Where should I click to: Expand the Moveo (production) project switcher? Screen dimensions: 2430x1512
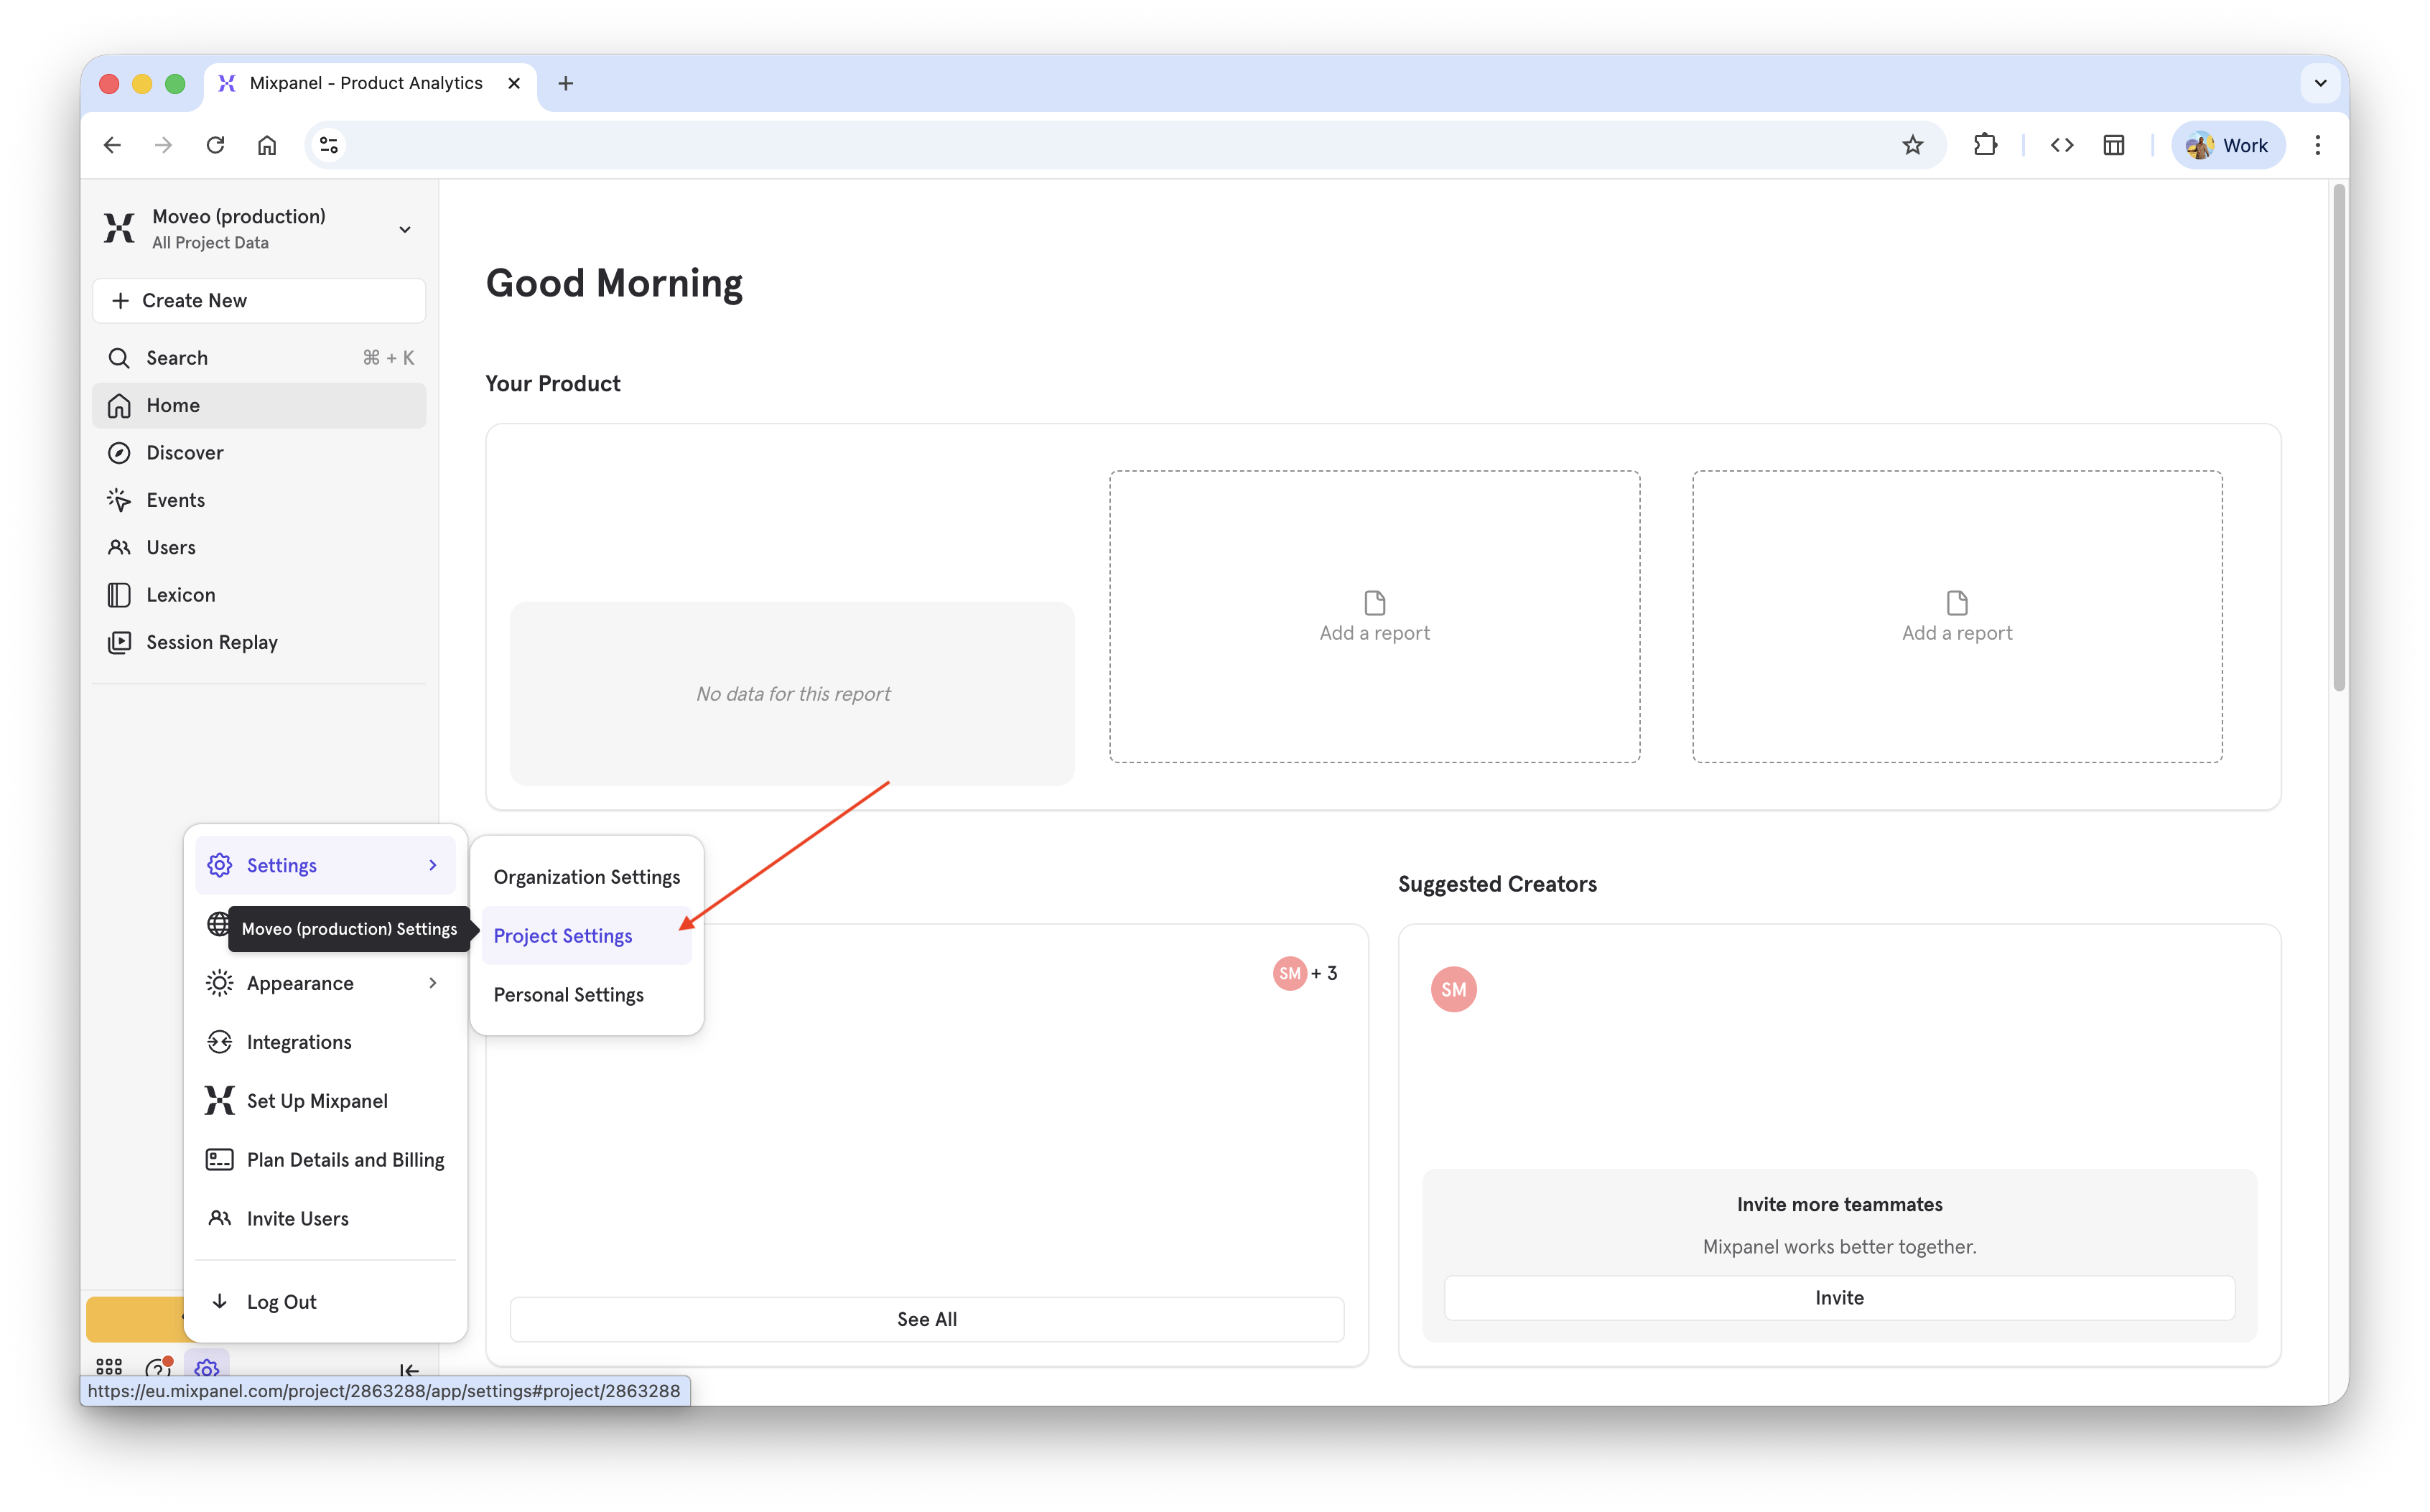tap(405, 229)
